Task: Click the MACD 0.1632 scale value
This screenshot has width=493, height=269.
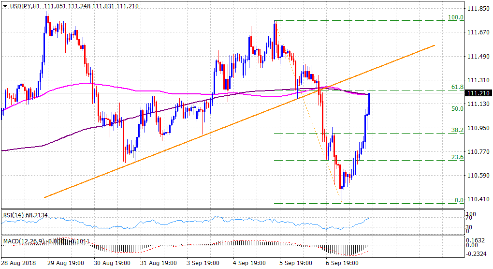Action: click(x=475, y=239)
